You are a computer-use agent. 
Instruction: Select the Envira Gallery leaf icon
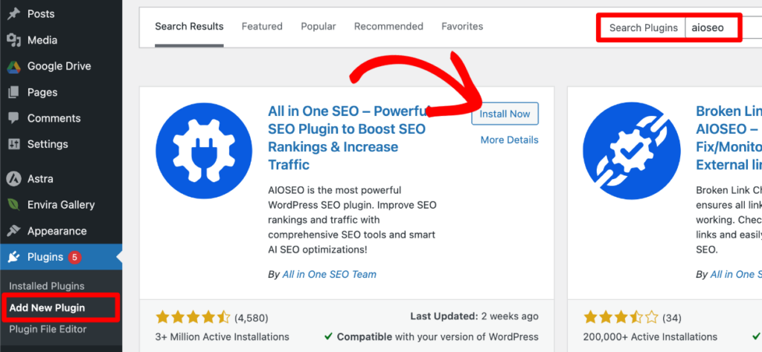pos(13,205)
